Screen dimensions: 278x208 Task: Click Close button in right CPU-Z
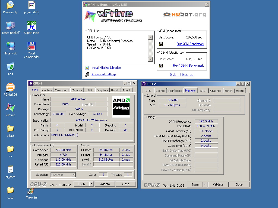pos(239,184)
